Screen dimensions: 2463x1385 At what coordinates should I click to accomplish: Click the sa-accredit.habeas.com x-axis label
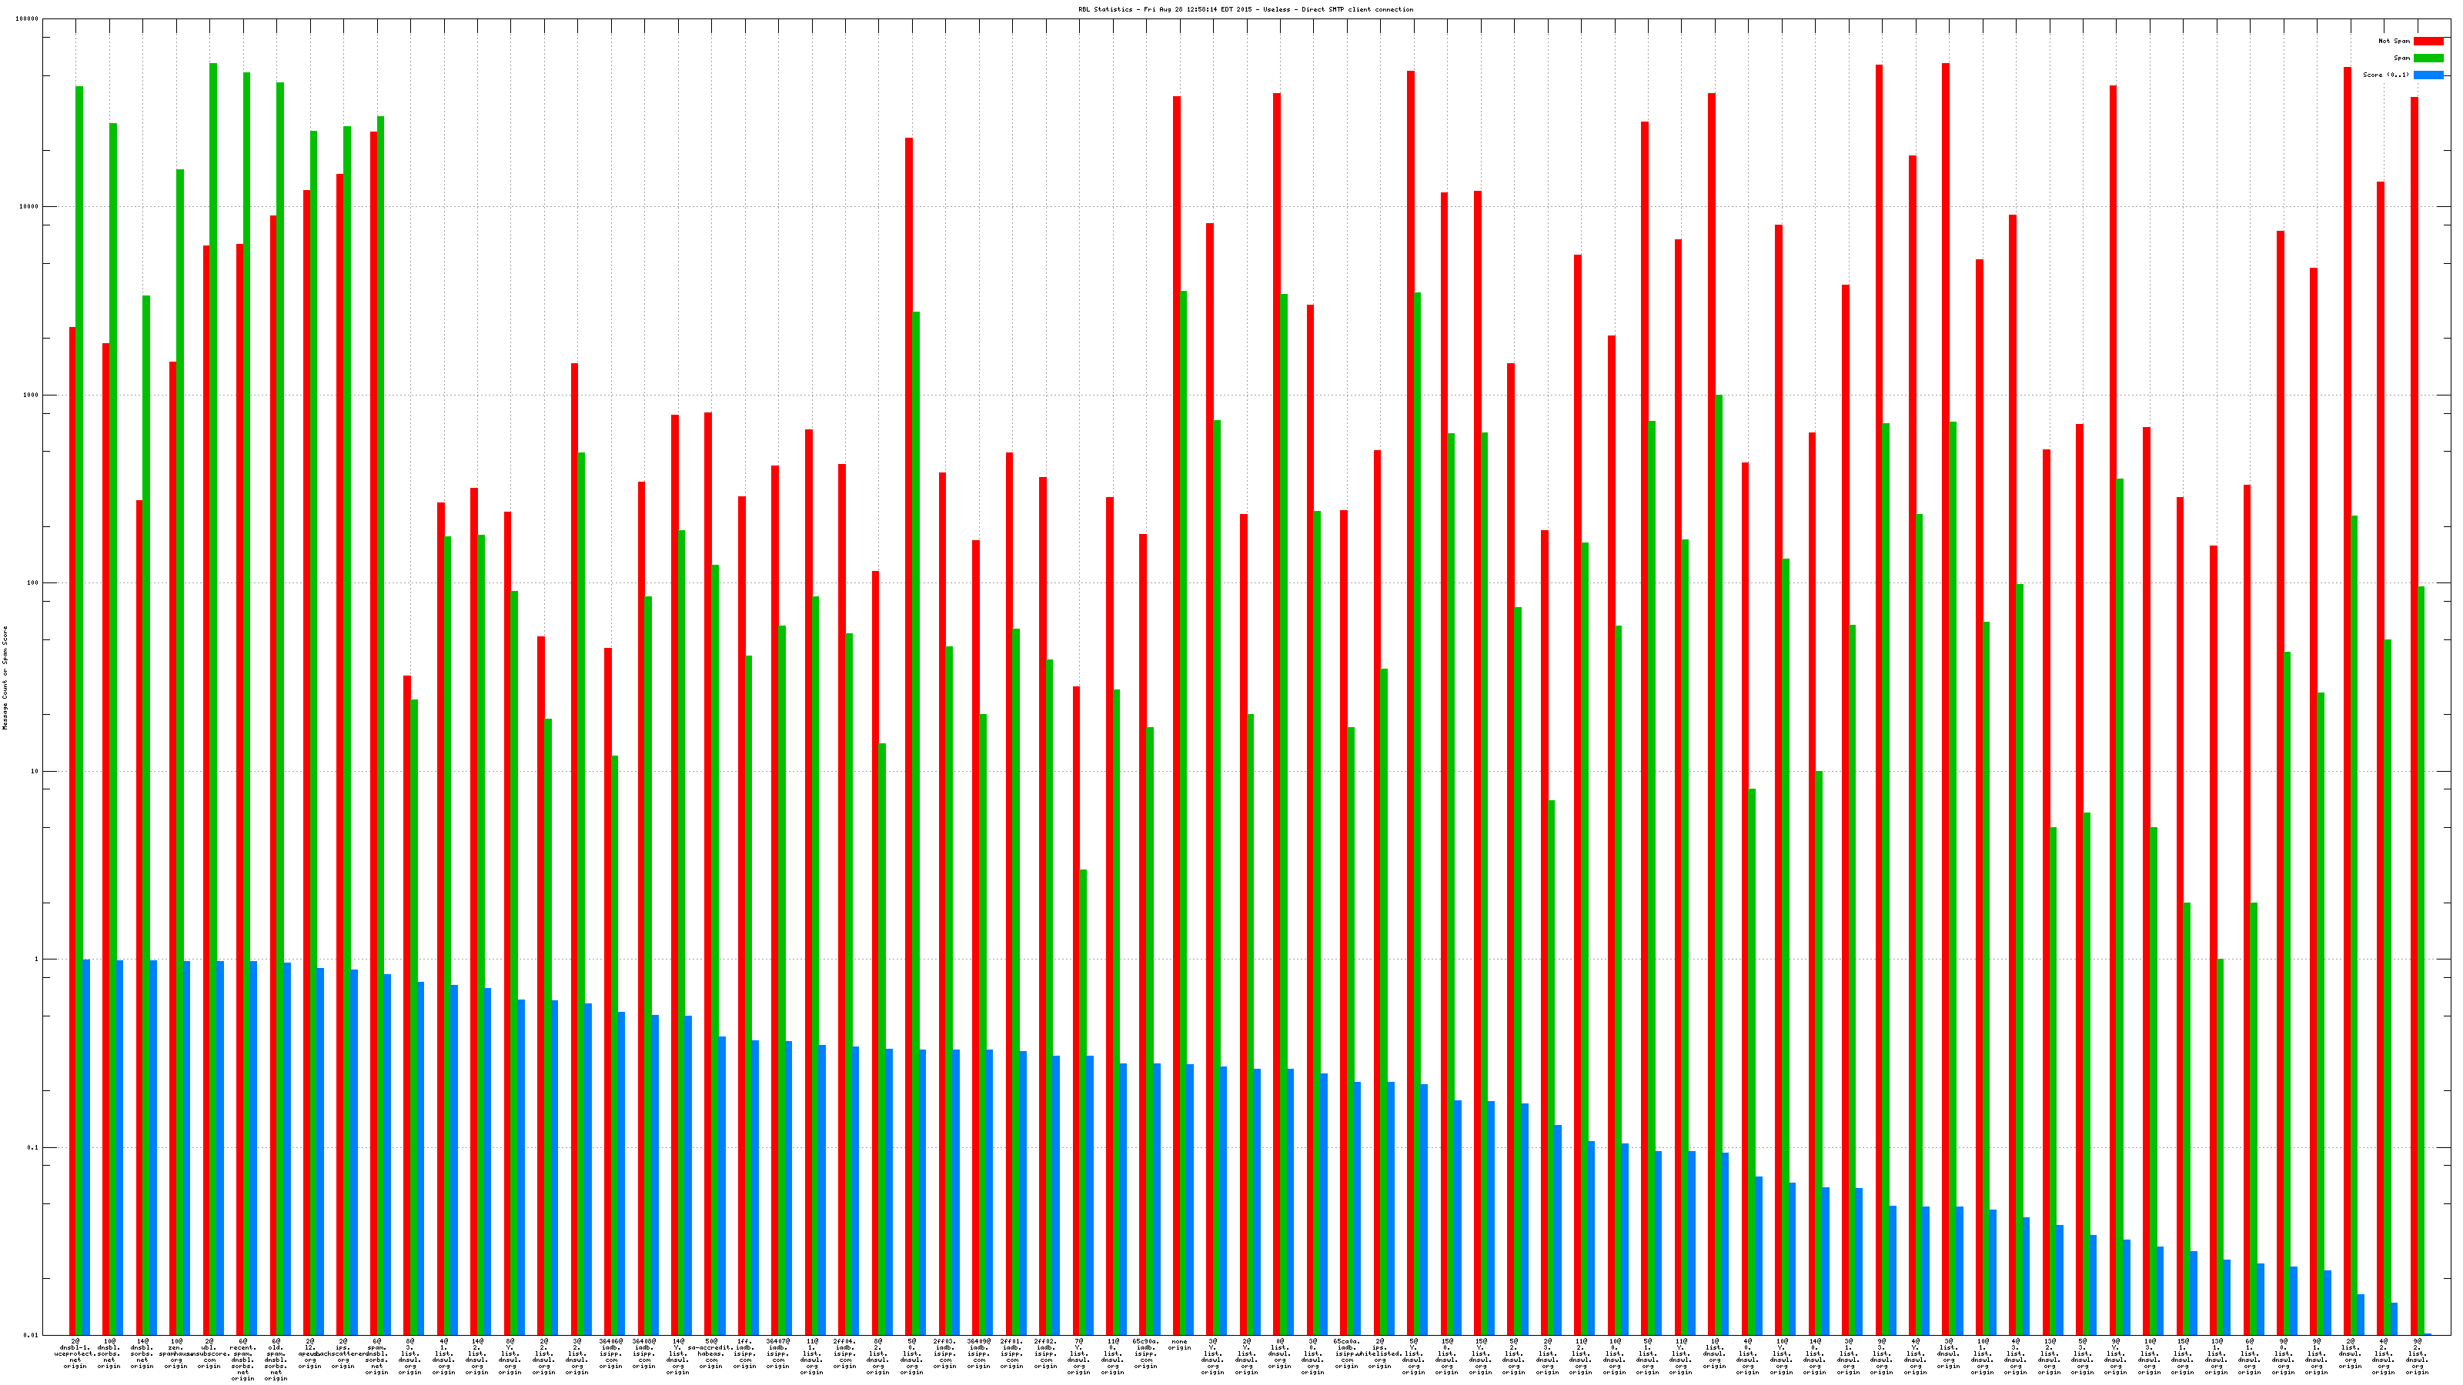(x=710, y=1353)
